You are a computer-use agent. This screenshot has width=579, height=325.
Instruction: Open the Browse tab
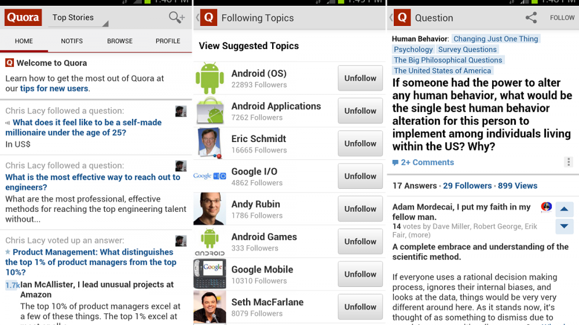tap(120, 41)
